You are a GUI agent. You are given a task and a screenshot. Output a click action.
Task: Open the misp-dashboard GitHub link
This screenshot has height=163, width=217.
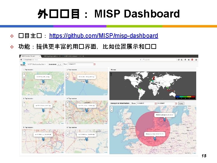pos(103,36)
